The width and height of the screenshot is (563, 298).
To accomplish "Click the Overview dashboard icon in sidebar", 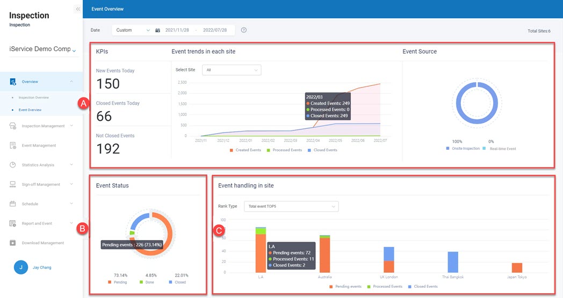I will 13,82.
